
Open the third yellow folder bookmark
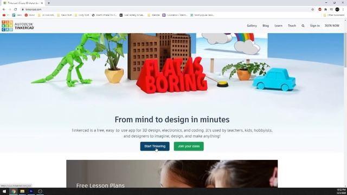click(x=82, y=15)
